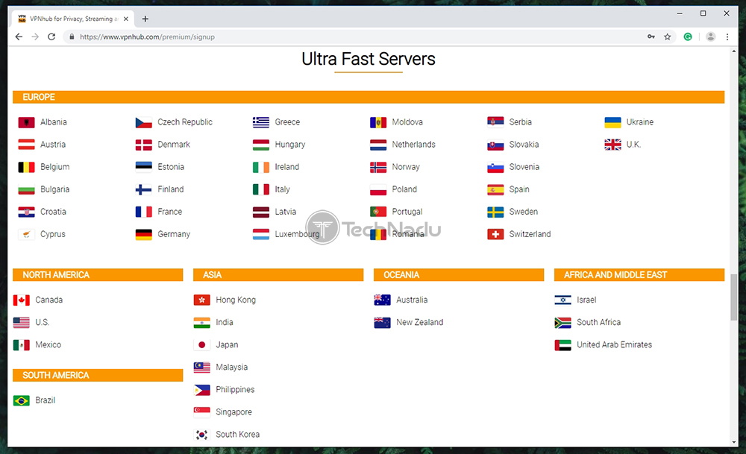Reload the page with the refresh icon
746x454 pixels.
(x=51, y=37)
